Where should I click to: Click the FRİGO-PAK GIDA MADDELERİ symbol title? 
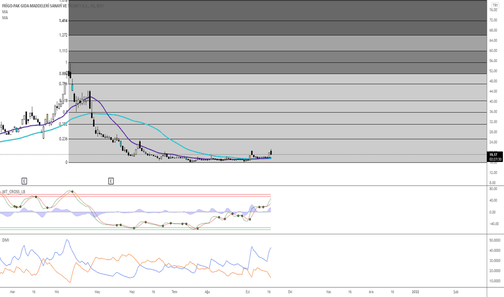click(53, 6)
